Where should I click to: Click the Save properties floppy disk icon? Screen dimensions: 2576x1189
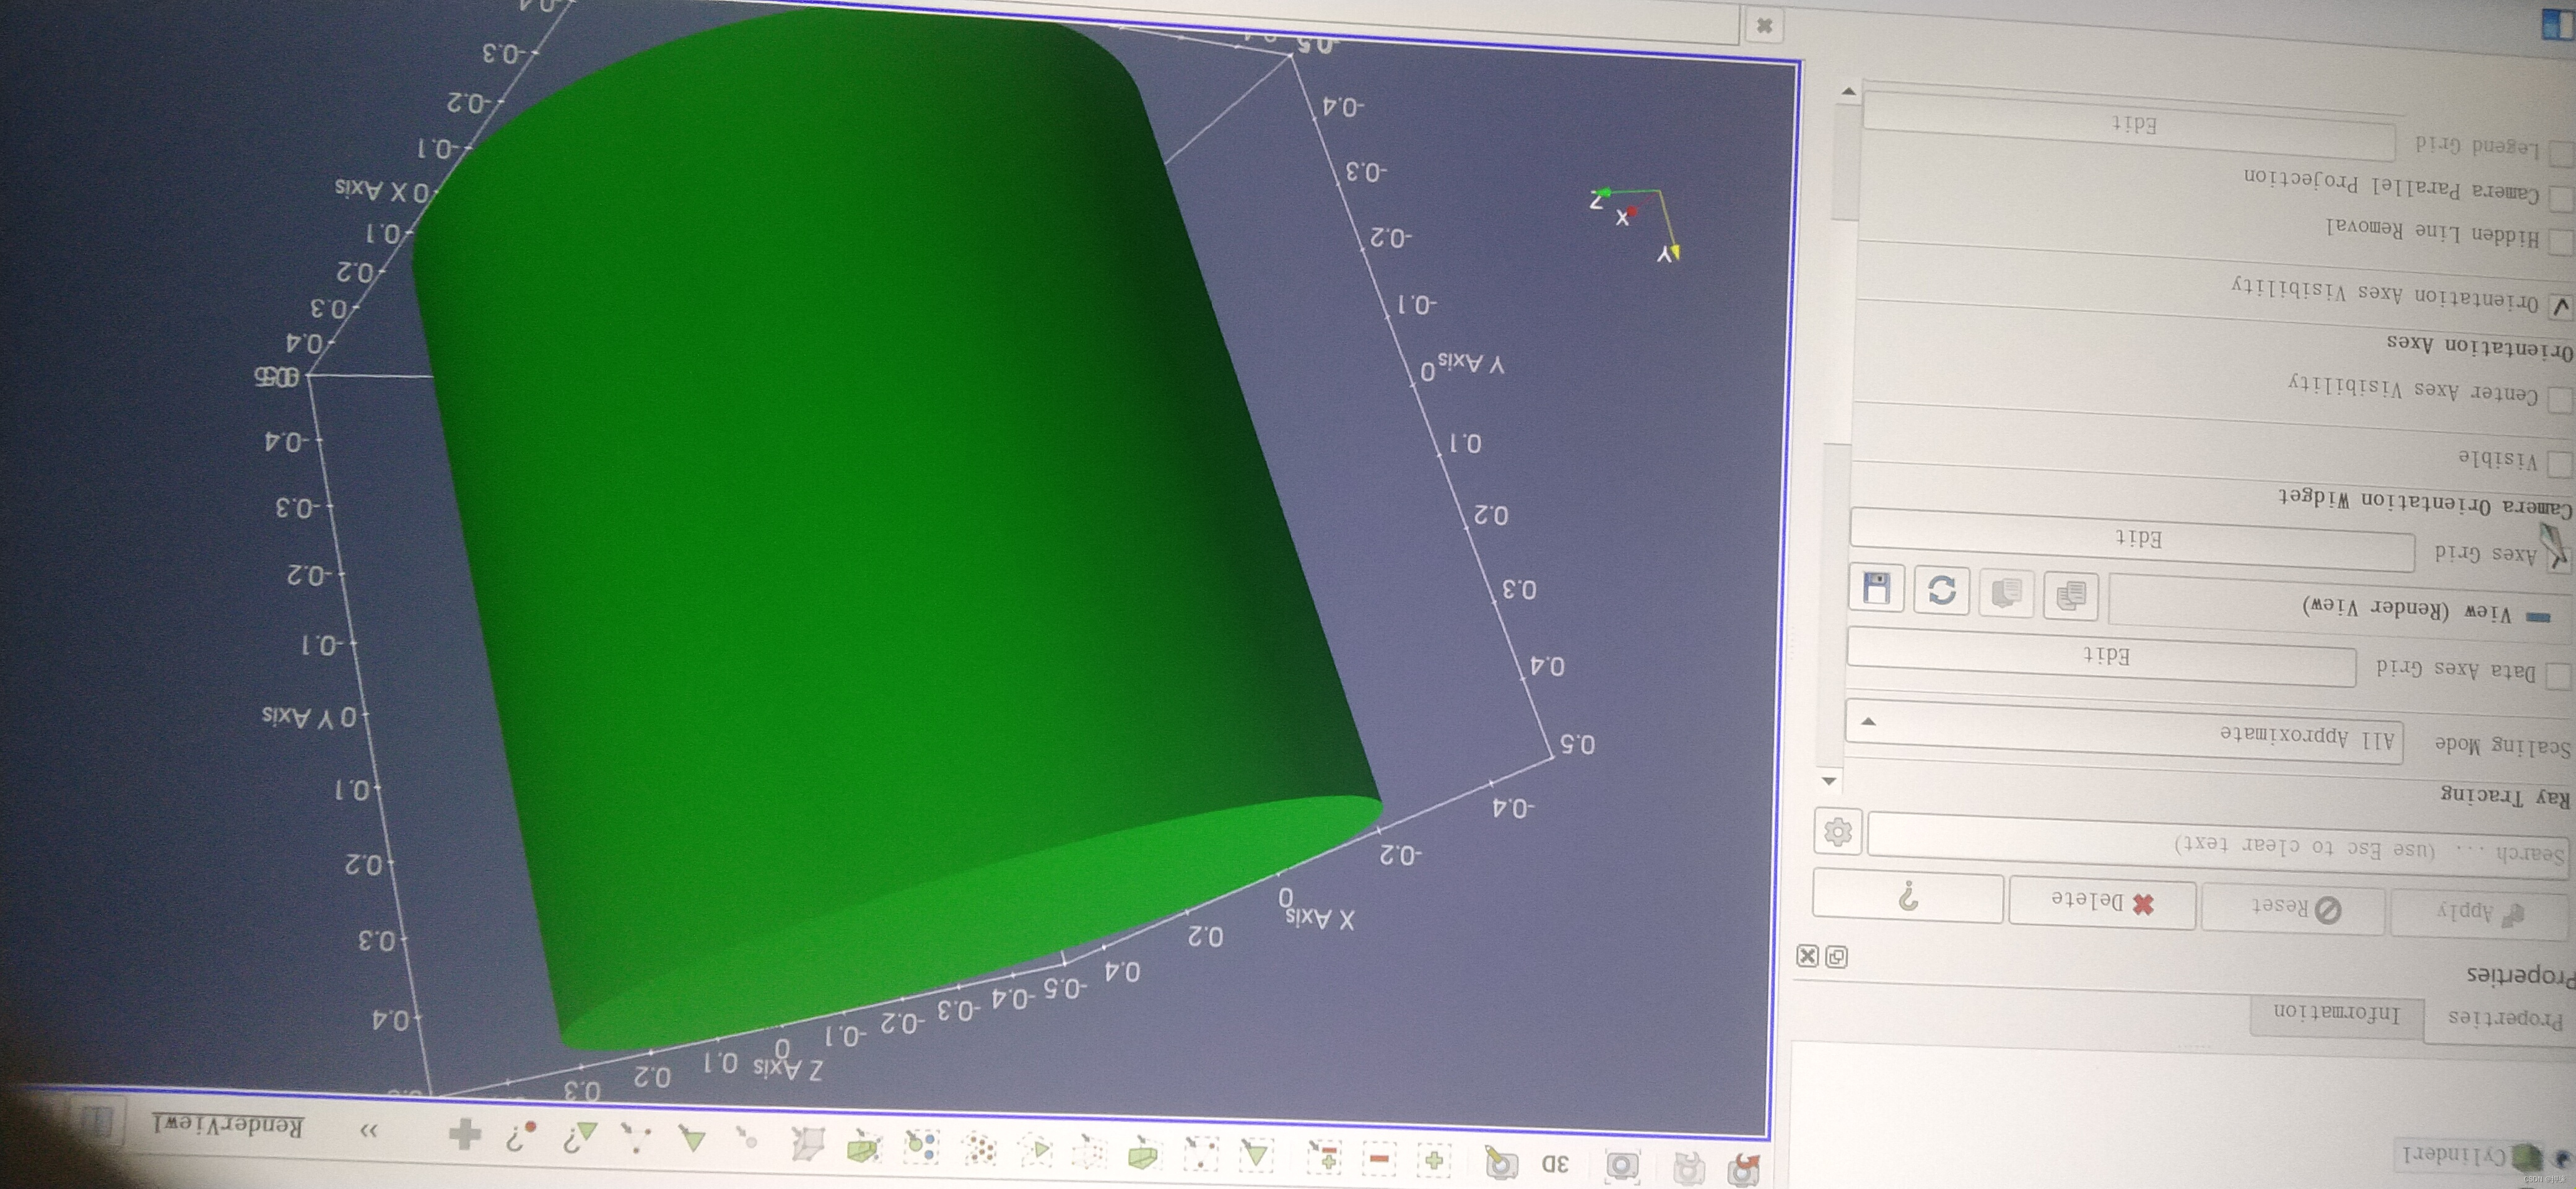point(1876,587)
